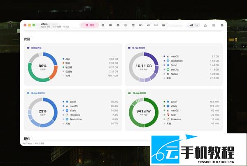This screenshot has width=247, height=166.
Task: Click the 40.2% Safari CPU value
Action: click(114, 102)
